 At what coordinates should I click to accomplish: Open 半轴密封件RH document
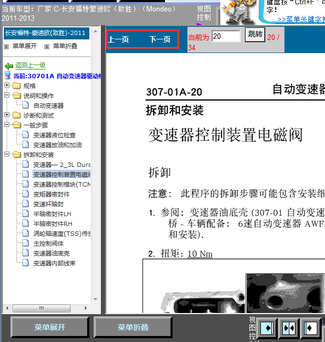tap(53, 224)
